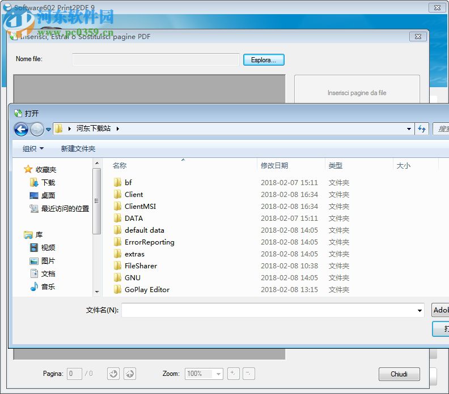449x394 pixels.
Task: Select the ErrorReporting folder icon
Action: click(x=117, y=242)
